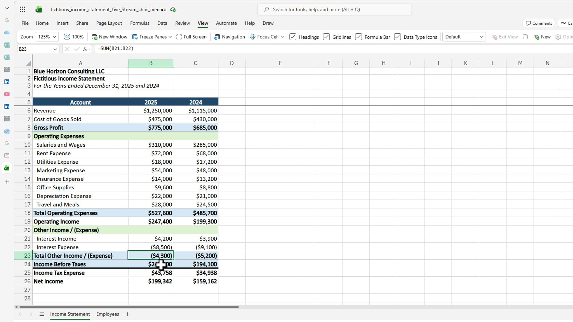Image resolution: width=573 pixels, height=322 pixels.
Task: Select the LinkedIn icon in the sidebar
Action: coord(7,82)
